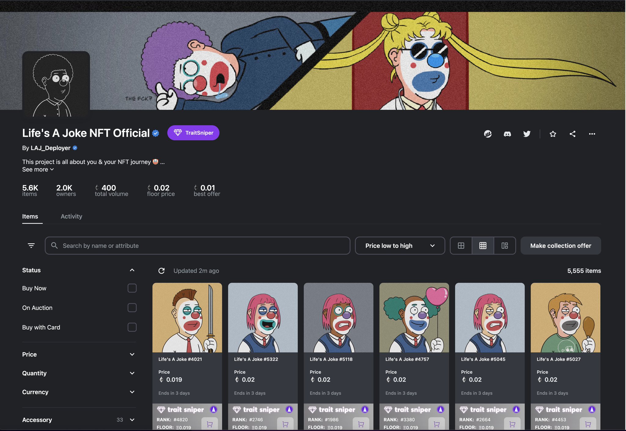Select the Items tab
This screenshot has width=626, height=431.
pos(30,216)
